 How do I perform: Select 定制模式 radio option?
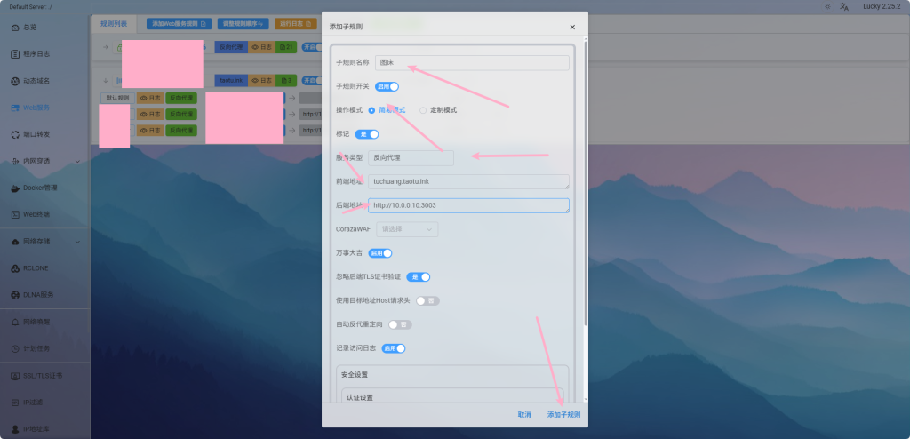[x=438, y=110]
